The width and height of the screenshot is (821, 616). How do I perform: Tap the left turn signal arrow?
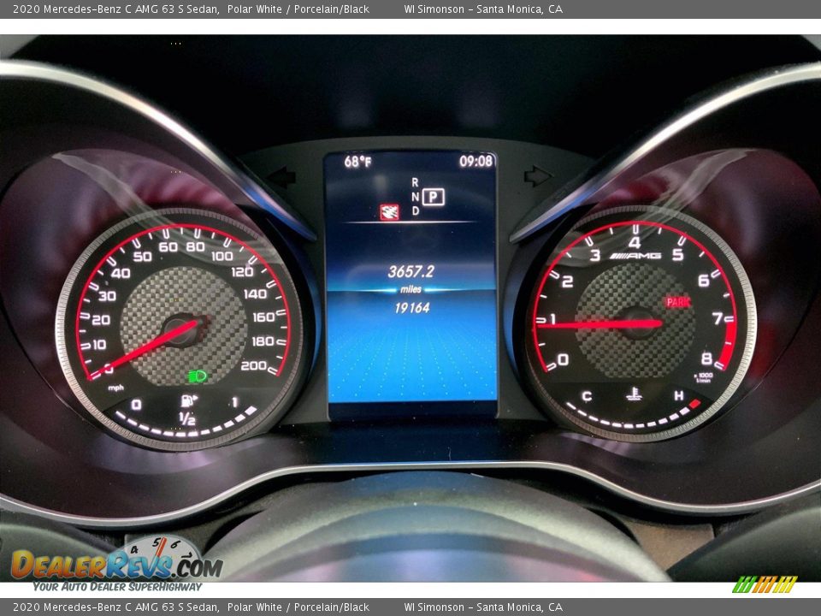[283, 177]
